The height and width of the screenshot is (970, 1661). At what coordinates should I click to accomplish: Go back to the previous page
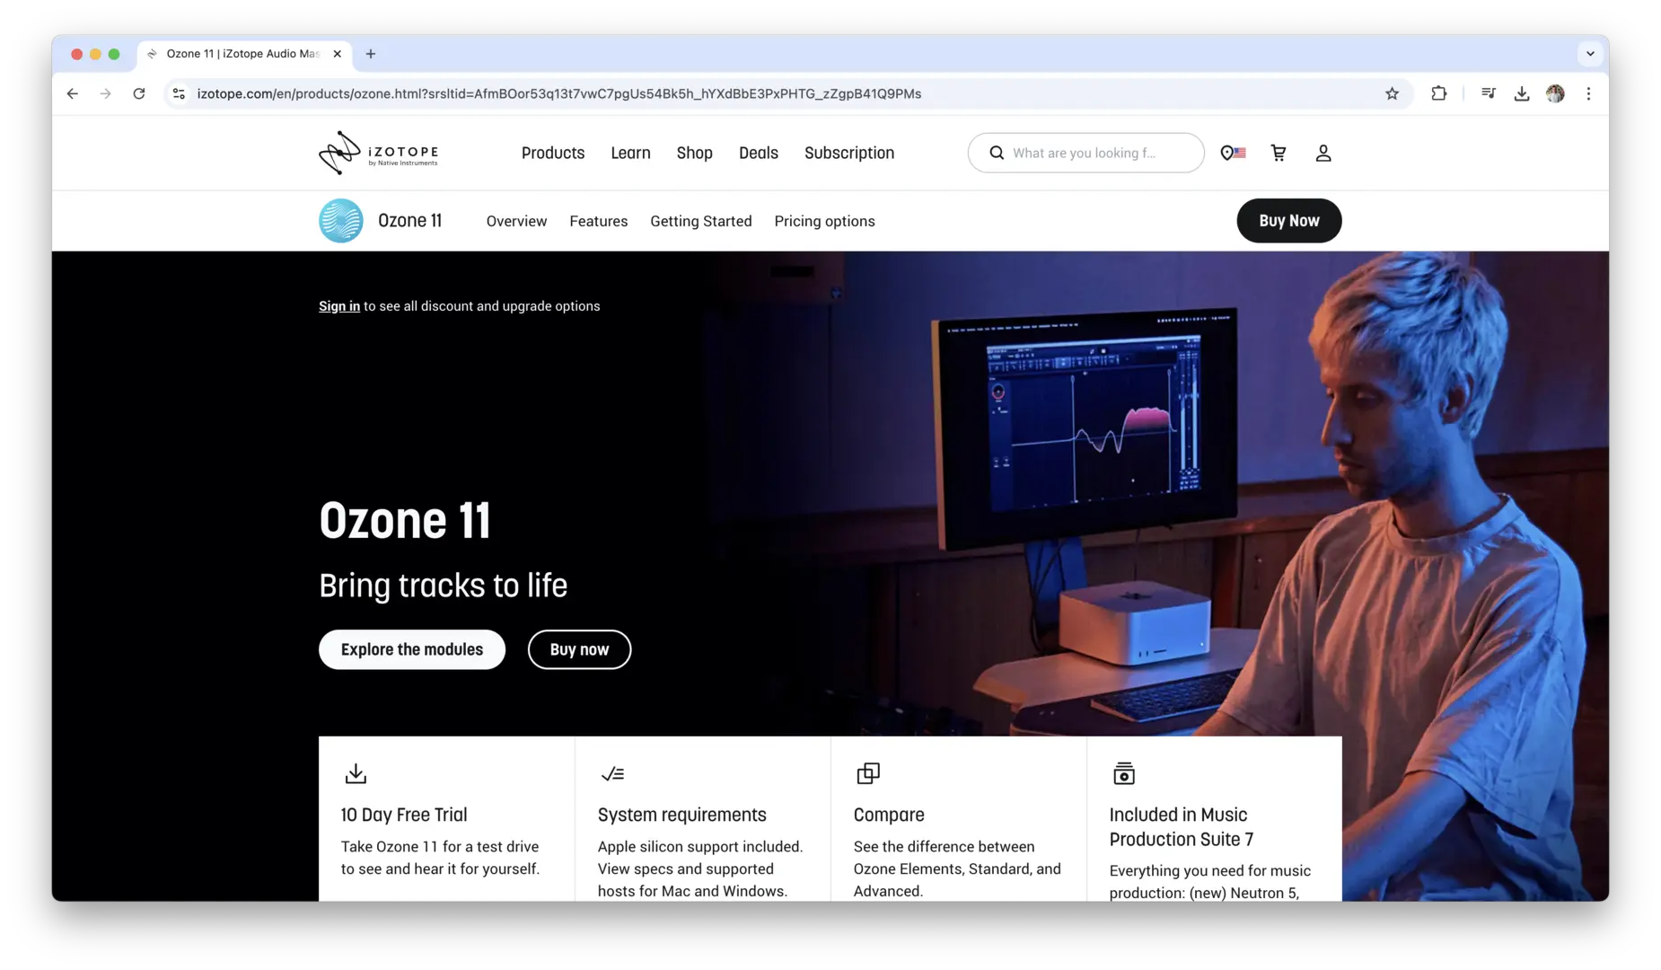pyautogui.click(x=73, y=93)
